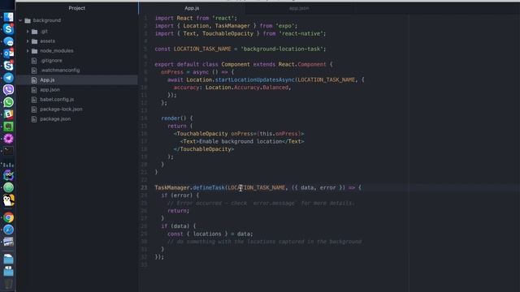Select the assets folder name
The image size is (520, 292).
pyautogui.click(x=47, y=41)
